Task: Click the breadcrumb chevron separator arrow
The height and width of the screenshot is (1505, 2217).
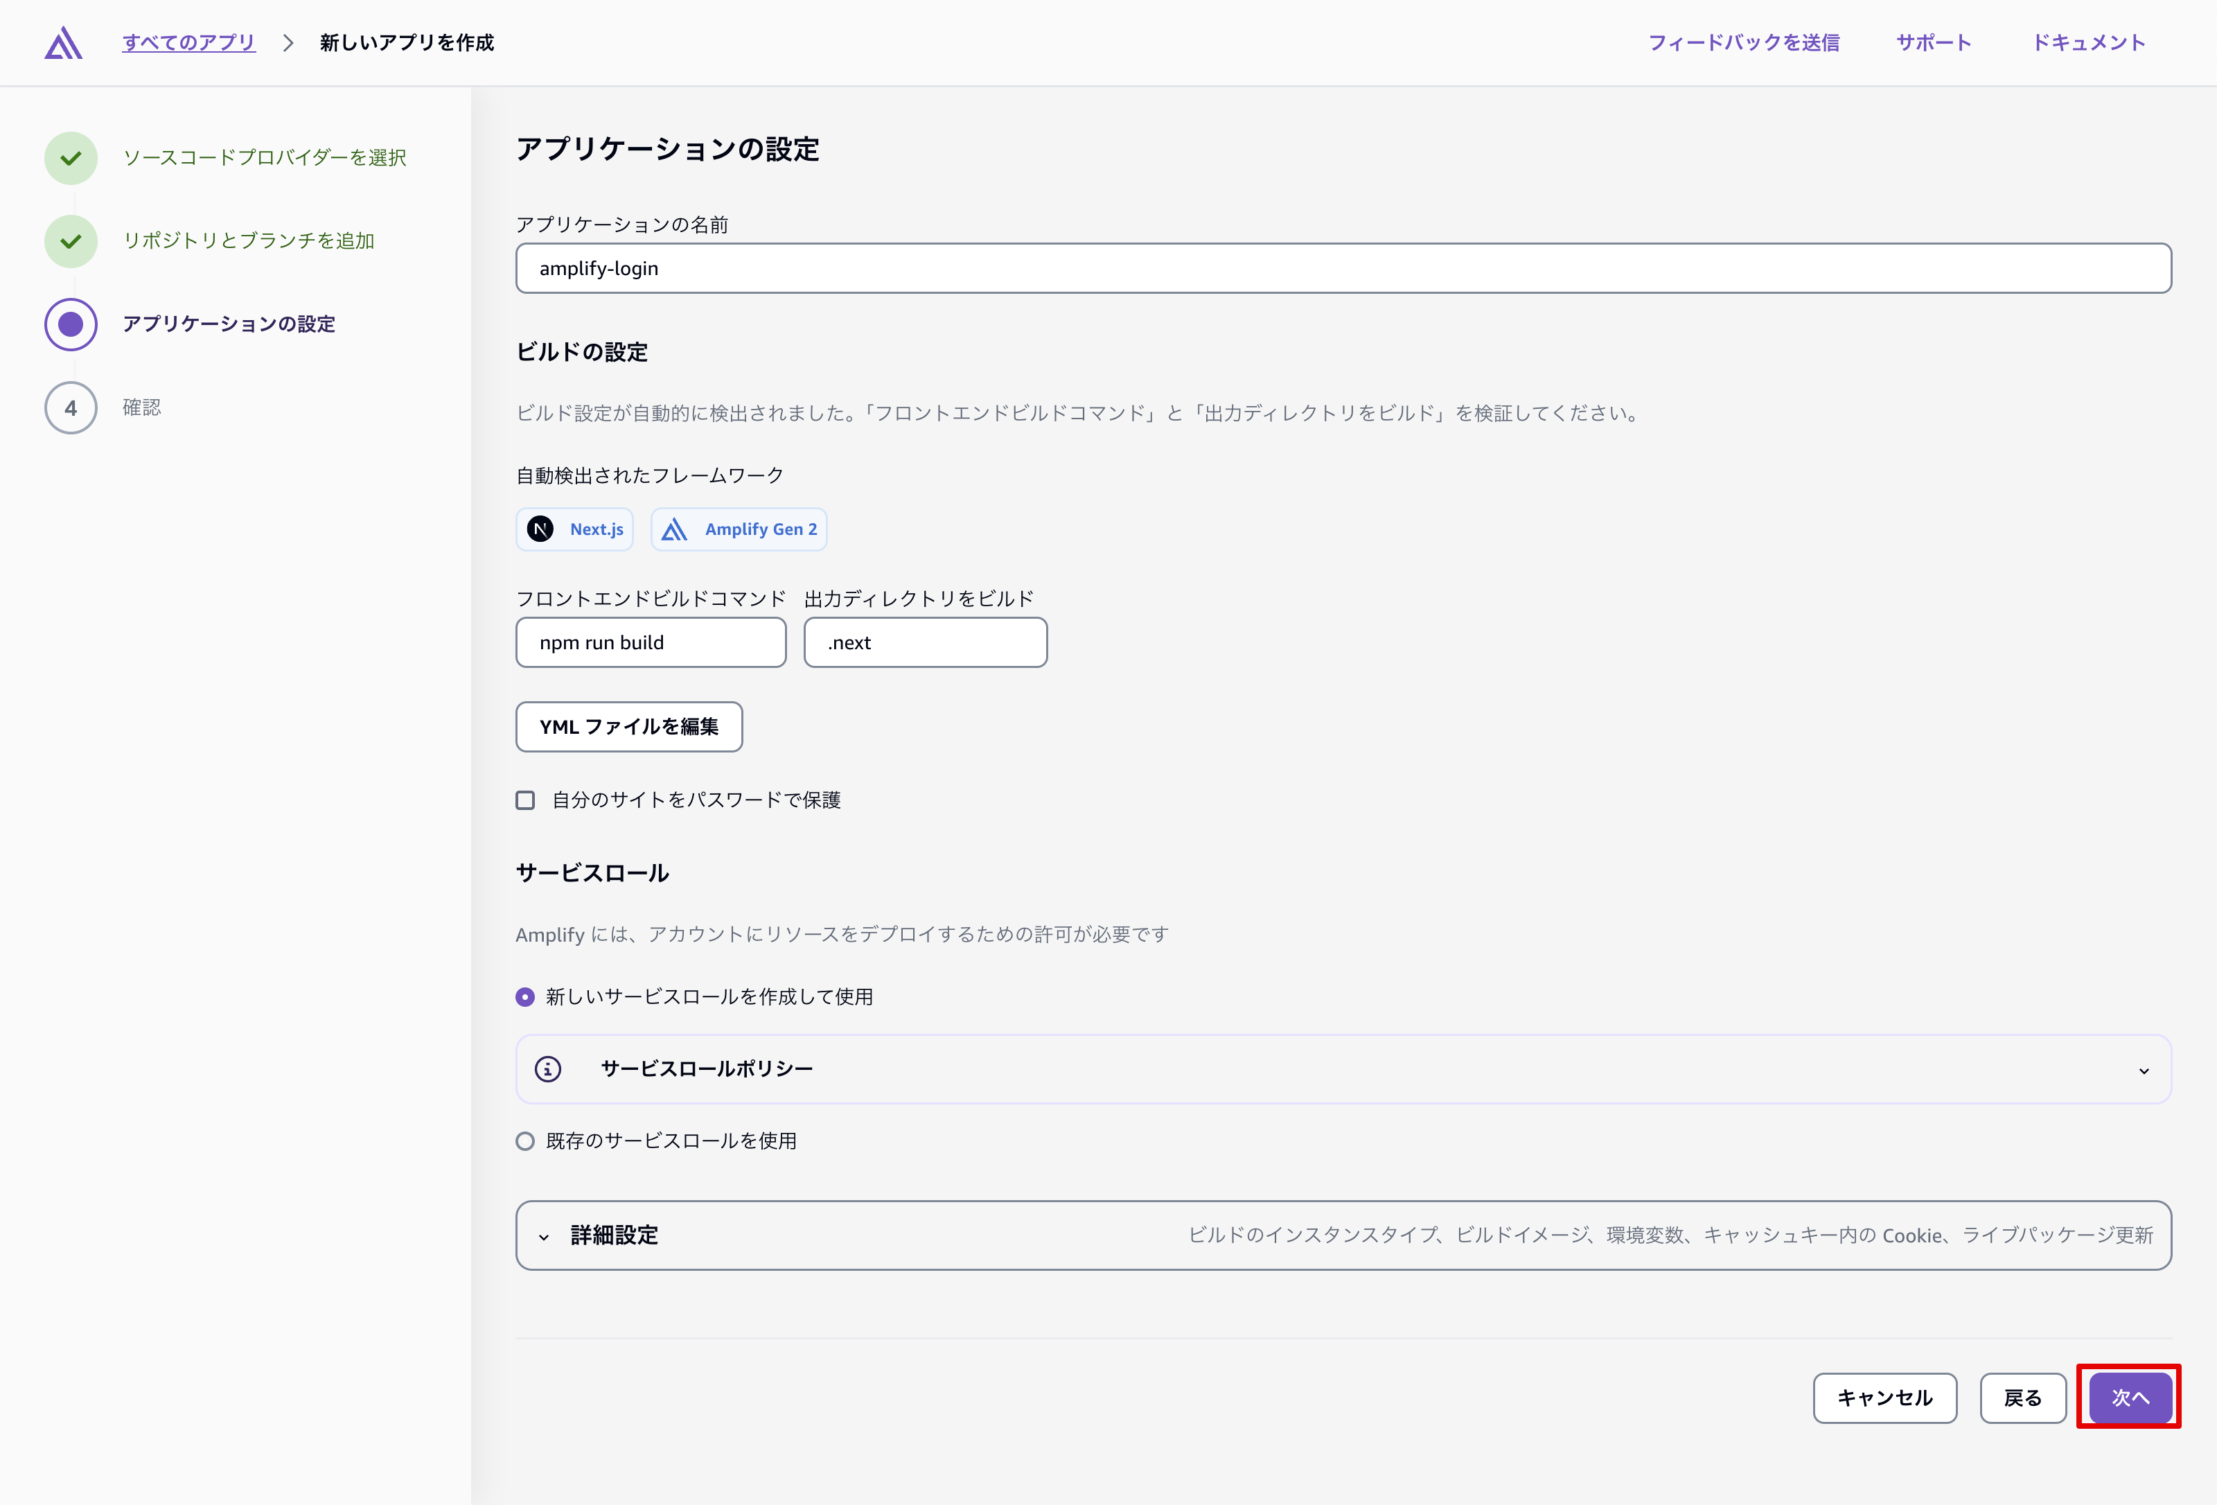Action: (287, 43)
